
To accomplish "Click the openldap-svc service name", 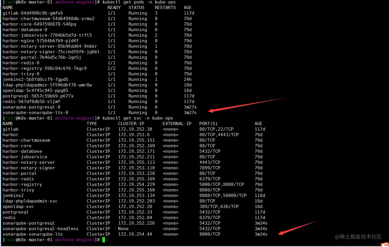I will click(x=18, y=207).
